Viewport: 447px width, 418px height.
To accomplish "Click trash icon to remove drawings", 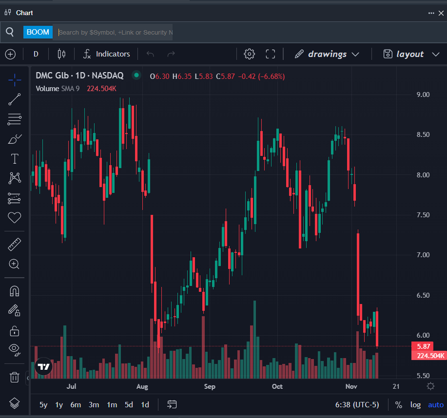I will click(15, 377).
